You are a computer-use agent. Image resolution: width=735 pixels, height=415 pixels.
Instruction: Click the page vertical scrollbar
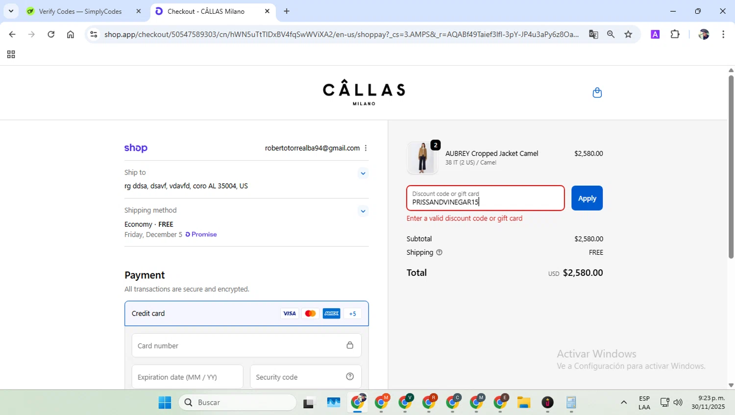731,167
